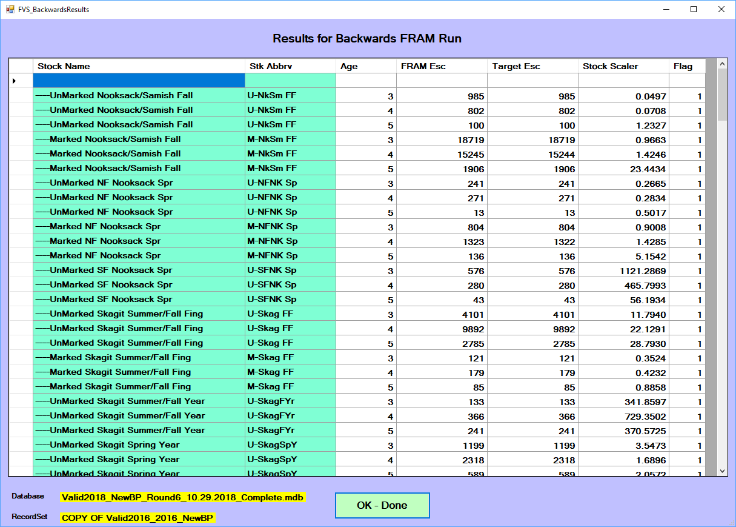Click Stock Scaler value 5.1542
The width and height of the screenshot is (736, 527).
coord(651,256)
